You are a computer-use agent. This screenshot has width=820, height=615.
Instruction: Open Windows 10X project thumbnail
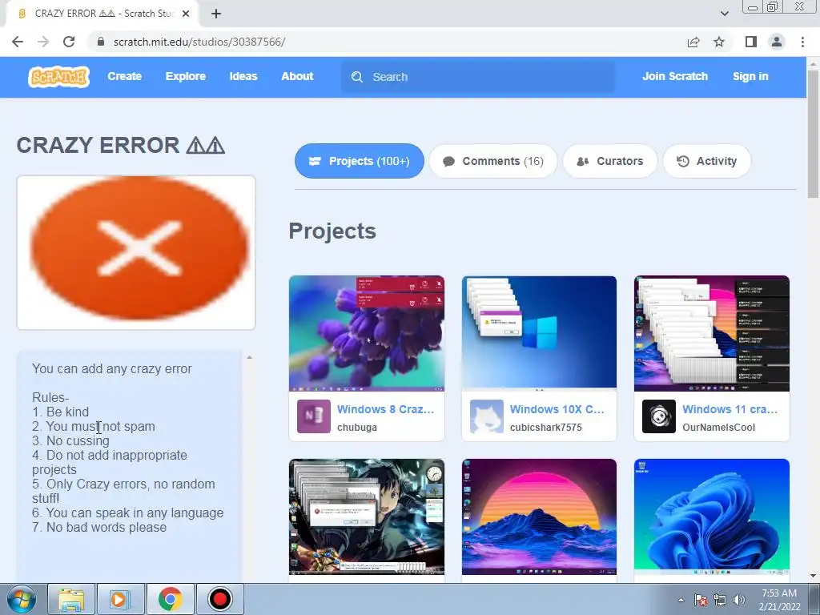539,334
